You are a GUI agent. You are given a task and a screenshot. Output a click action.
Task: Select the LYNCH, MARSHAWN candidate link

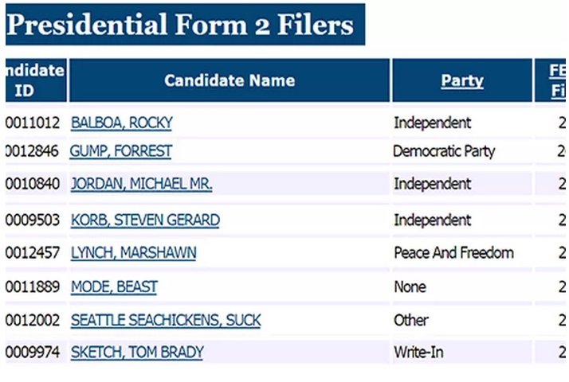click(x=133, y=253)
